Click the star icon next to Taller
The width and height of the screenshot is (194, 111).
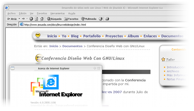point(163,59)
